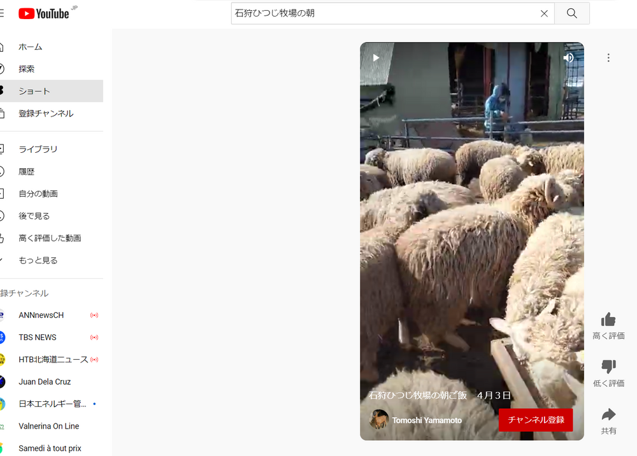Image resolution: width=637 pixels, height=456 pixels.
Task: Like the video with thumbs up
Action: pos(608,320)
